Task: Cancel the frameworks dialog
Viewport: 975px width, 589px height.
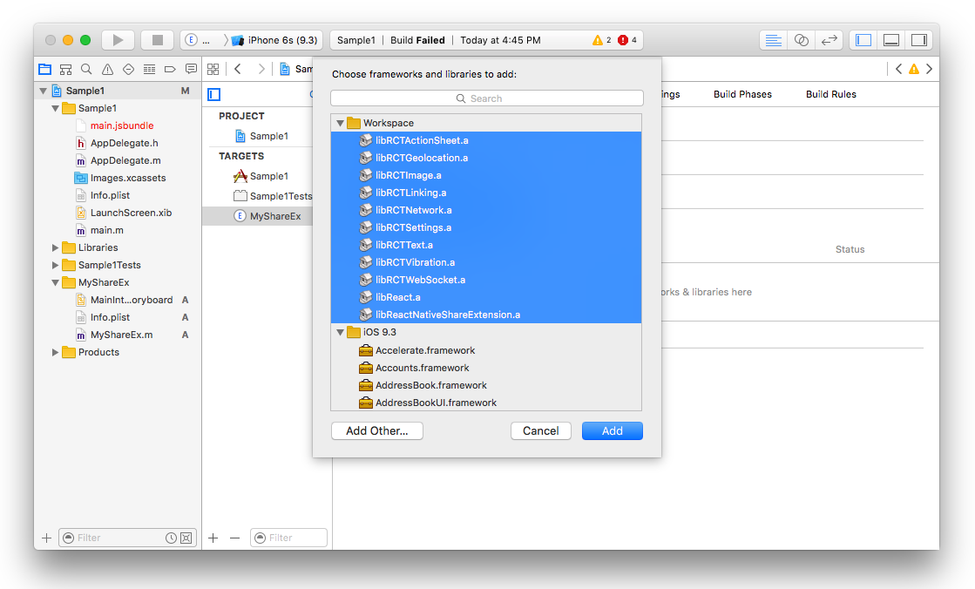Action: (540, 431)
